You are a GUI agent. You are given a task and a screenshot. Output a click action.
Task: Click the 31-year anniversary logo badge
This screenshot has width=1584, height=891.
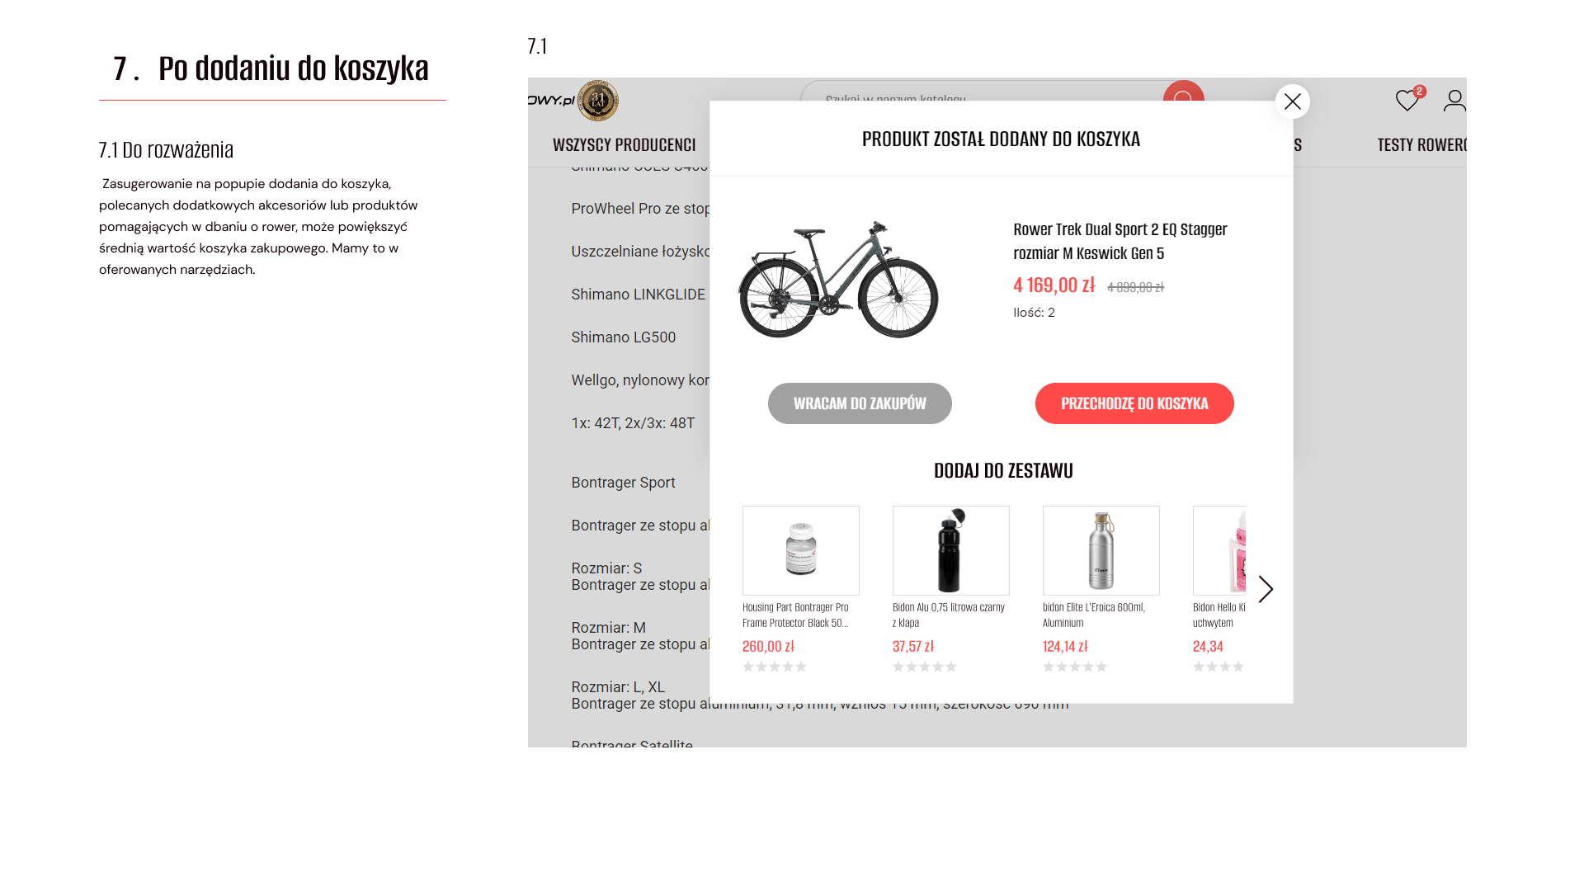tap(598, 101)
